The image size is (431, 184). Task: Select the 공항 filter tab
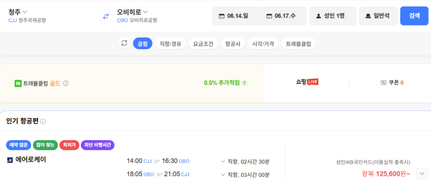143,44
